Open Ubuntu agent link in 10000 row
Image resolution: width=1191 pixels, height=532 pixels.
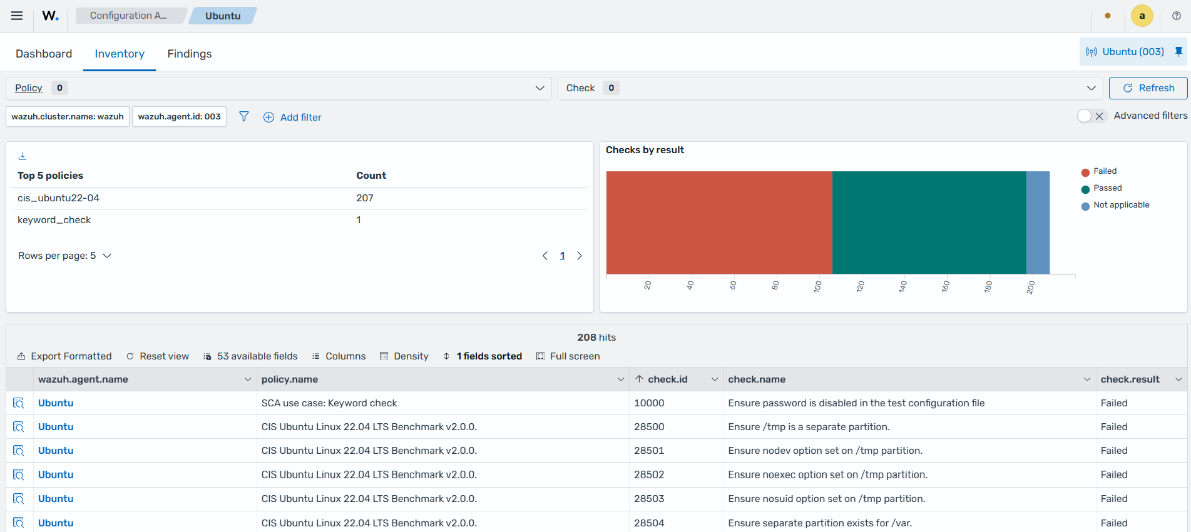click(x=56, y=403)
